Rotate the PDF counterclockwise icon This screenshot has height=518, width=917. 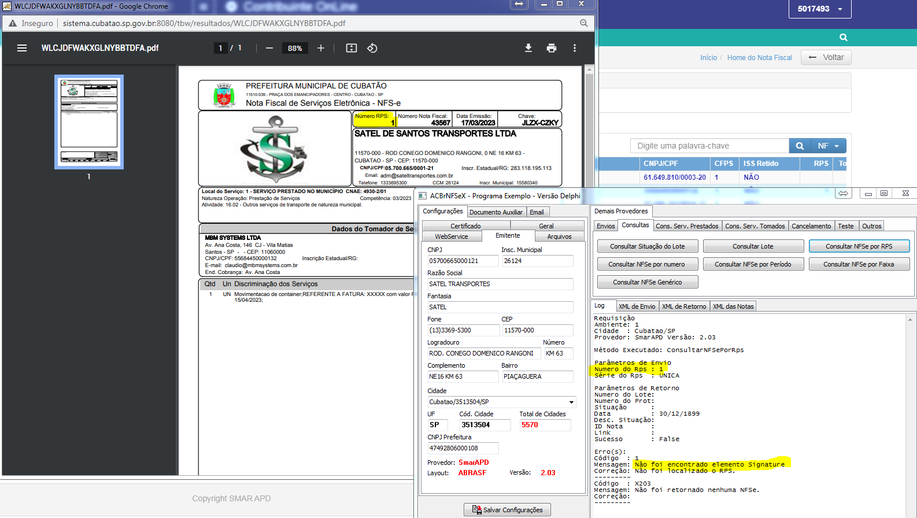click(x=372, y=48)
